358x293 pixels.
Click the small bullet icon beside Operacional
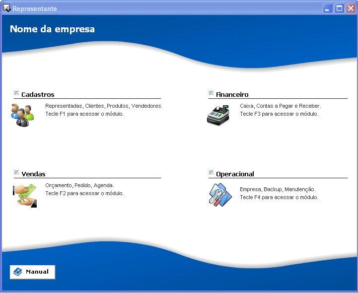coord(211,172)
